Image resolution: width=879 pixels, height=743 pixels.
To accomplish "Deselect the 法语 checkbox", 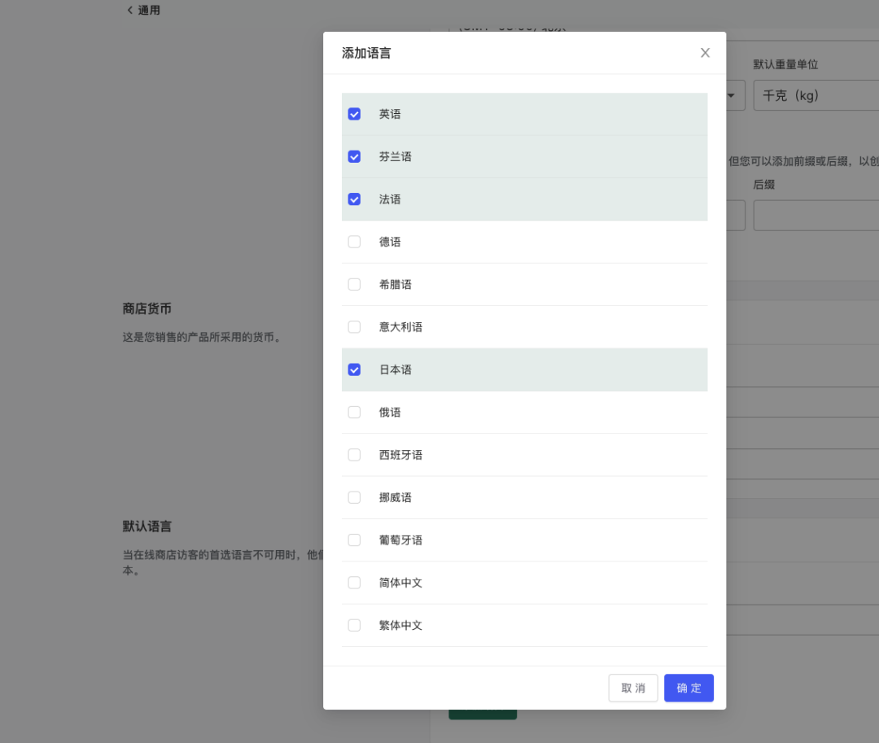I will pos(354,199).
